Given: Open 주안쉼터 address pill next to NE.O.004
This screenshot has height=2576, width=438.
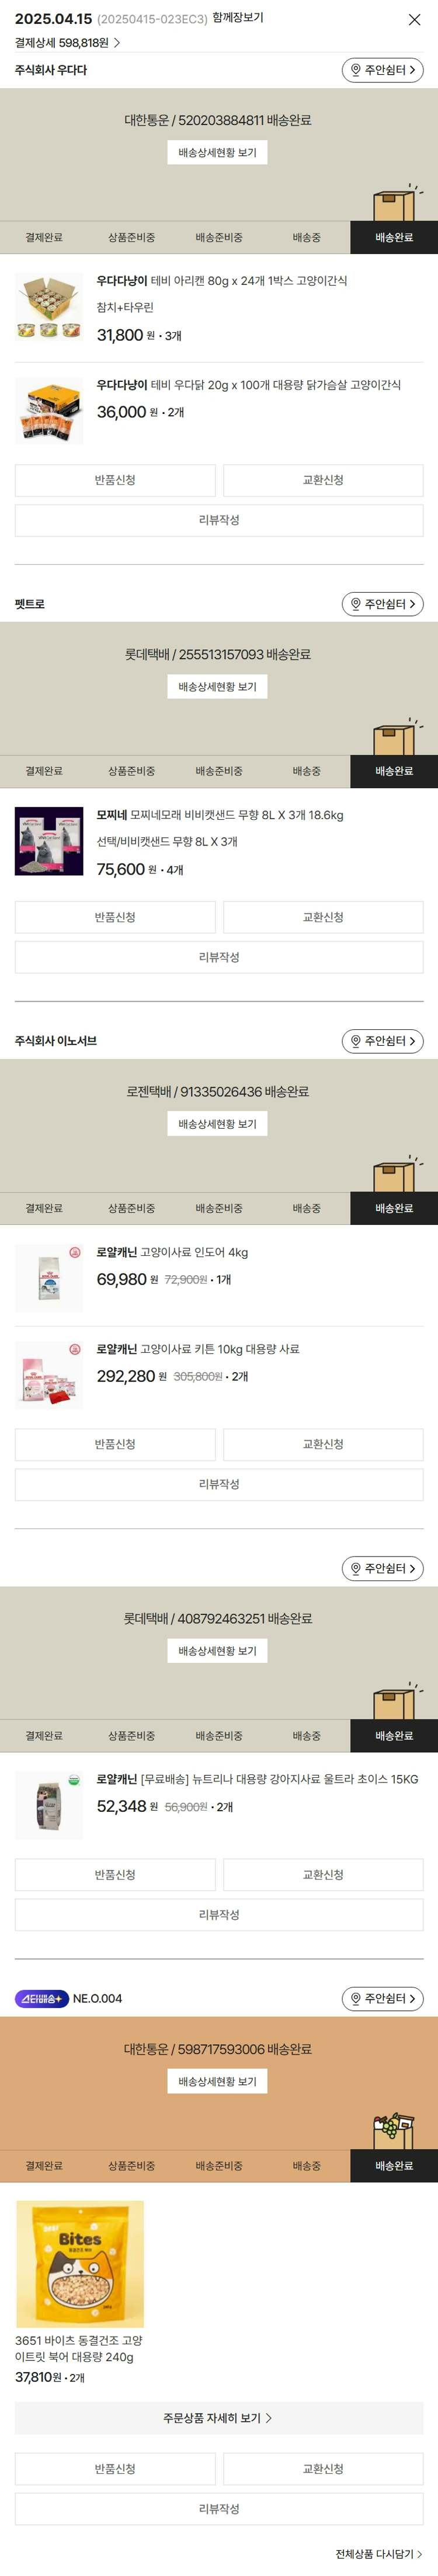Looking at the screenshot, I should click(x=383, y=1998).
